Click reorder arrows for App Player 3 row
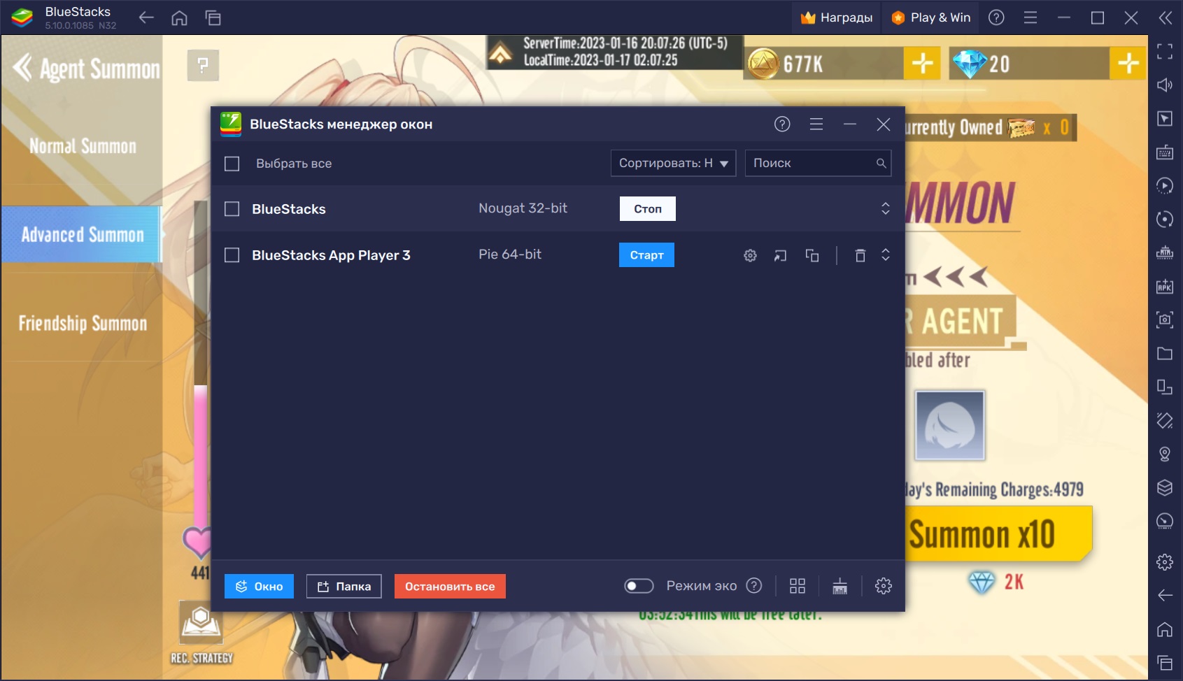This screenshot has width=1183, height=681. tap(886, 255)
